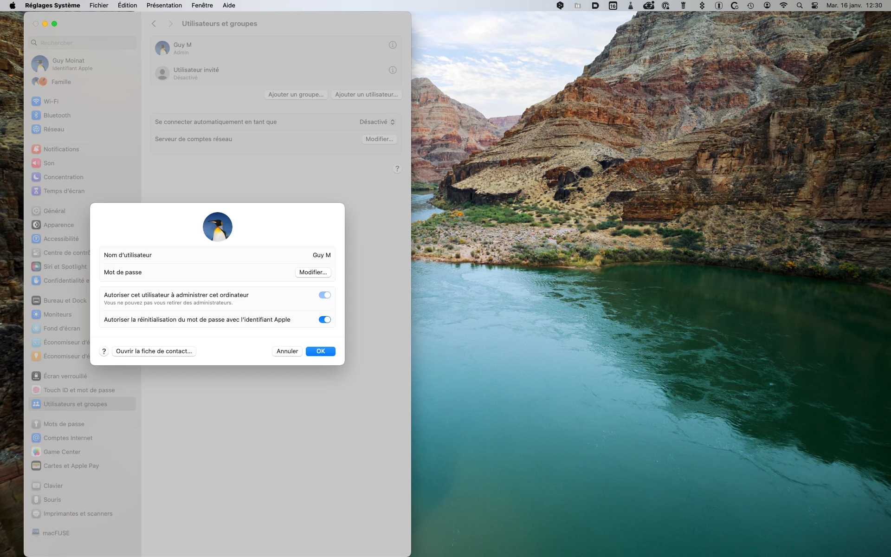The height and width of the screenshot is (557, 891).
Task: Open the Présentation menu
Action: (164, 6)
